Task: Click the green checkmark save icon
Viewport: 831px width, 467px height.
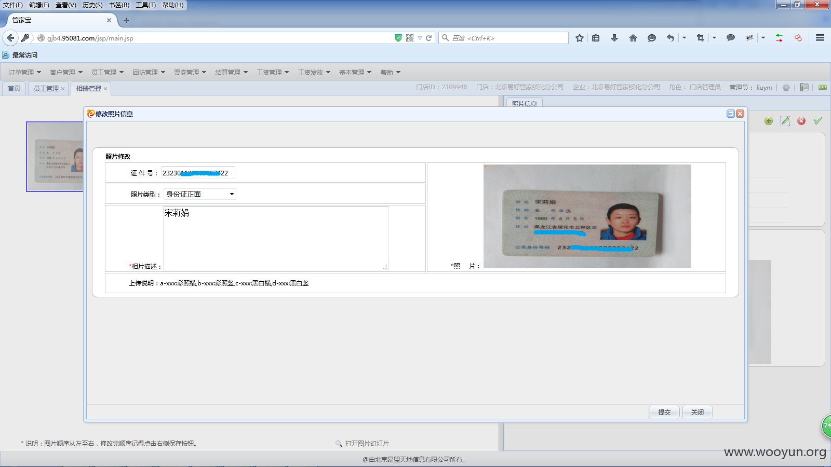Action: click(818, 121)
